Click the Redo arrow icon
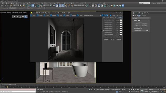Screen dimensions: 166x93 (2, 6)
